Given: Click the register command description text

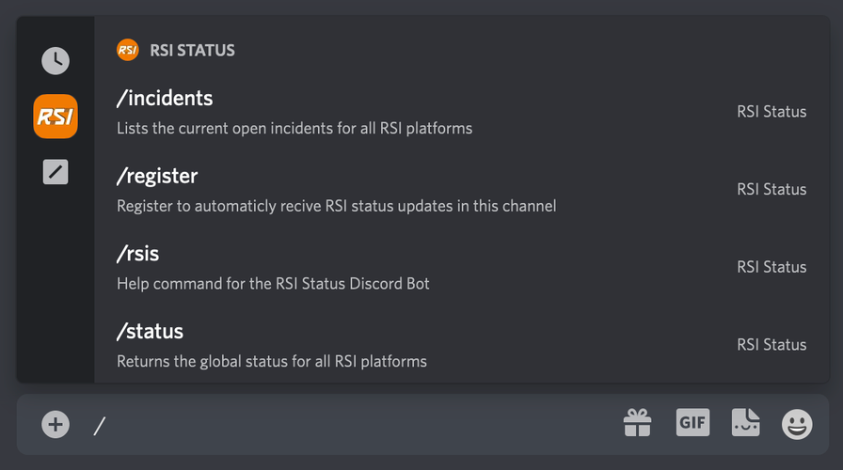Looking at the screenshot, I should pyautogui.click(x=337, y=206).
